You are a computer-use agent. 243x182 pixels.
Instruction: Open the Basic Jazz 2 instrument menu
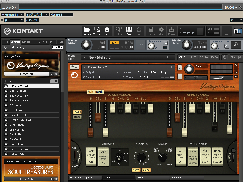(85, 67)
